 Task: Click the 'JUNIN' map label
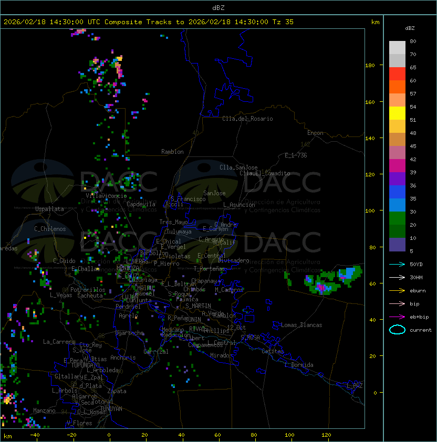point(193,319)
